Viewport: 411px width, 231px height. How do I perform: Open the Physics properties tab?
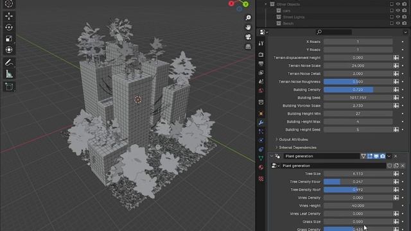261,141
